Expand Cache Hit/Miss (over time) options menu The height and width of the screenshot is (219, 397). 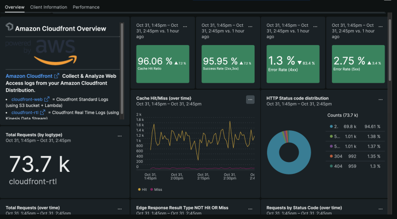251,100
